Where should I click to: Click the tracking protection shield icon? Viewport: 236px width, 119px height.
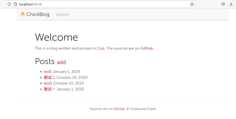(9, 4)
